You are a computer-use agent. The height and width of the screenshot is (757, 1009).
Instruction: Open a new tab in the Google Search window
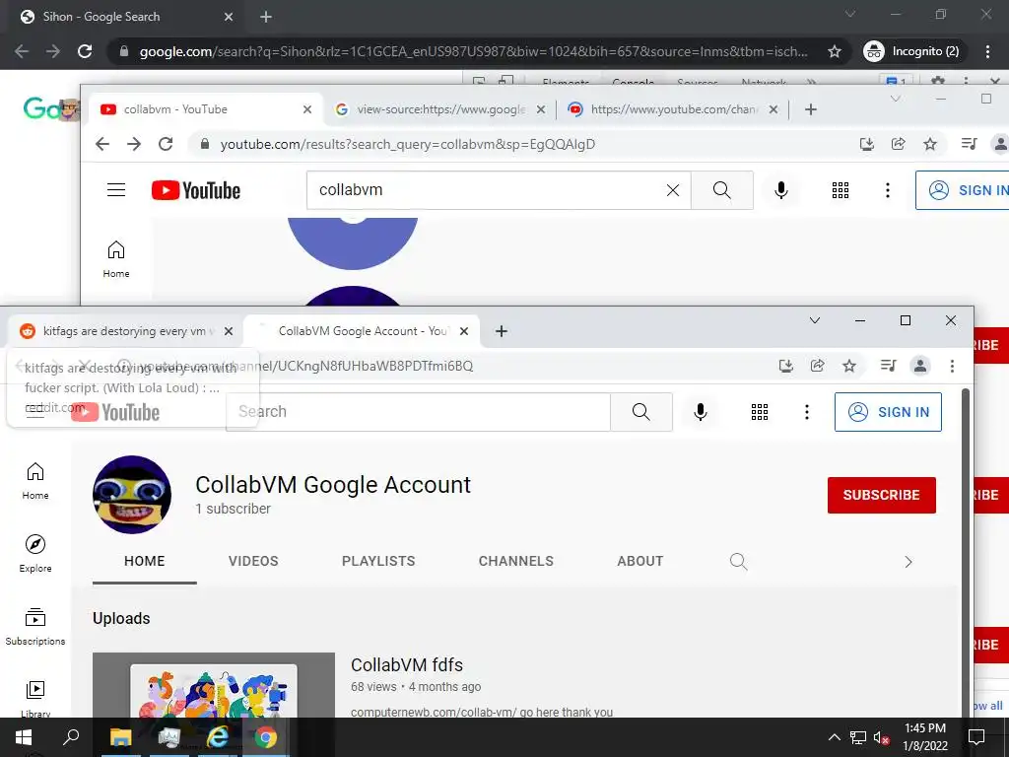point(266,17)
